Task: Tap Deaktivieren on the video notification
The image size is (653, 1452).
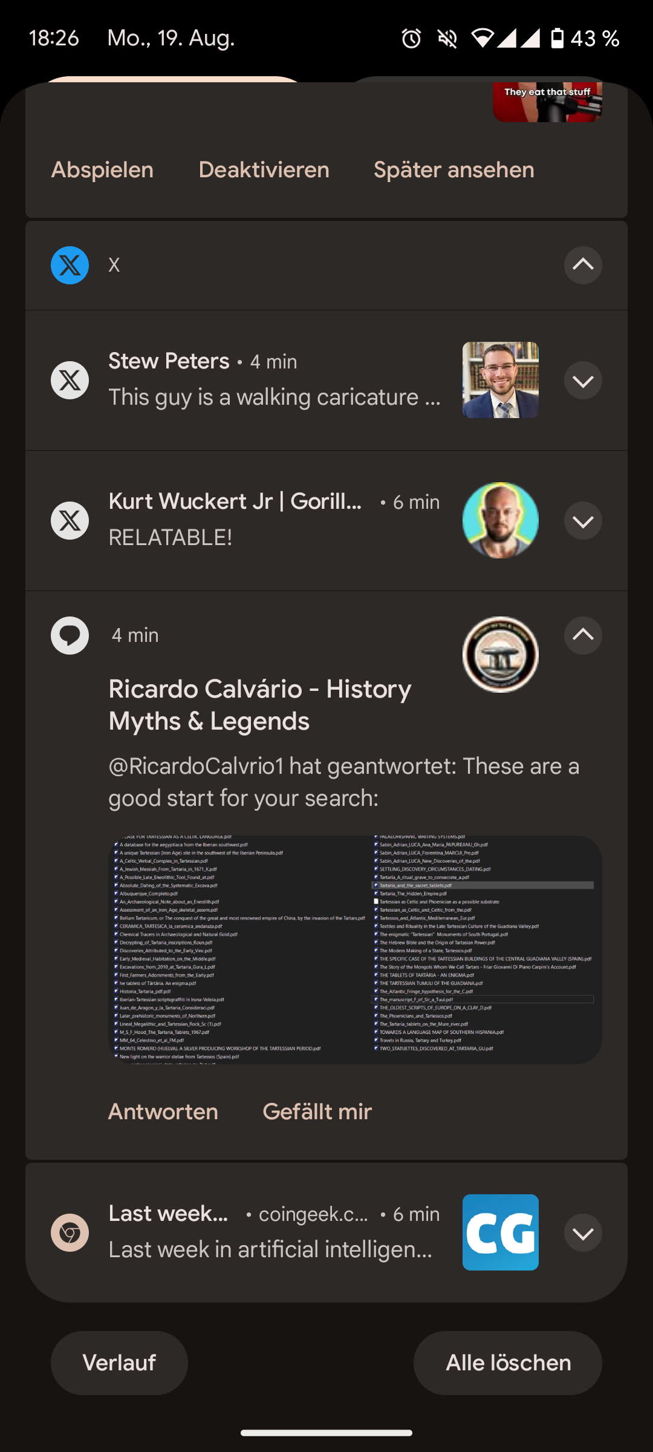Action: (x=264, y=170)
